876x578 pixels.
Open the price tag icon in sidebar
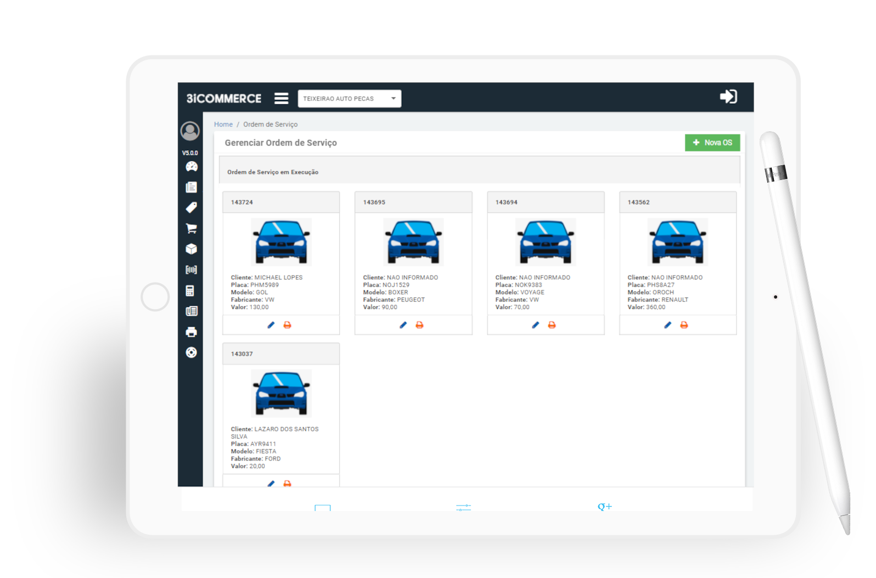pos(191,207)
